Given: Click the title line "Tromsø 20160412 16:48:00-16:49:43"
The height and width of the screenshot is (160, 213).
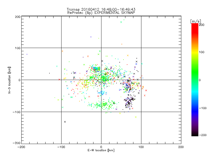Looking at the screenshot, I should (x=101, y=9).
